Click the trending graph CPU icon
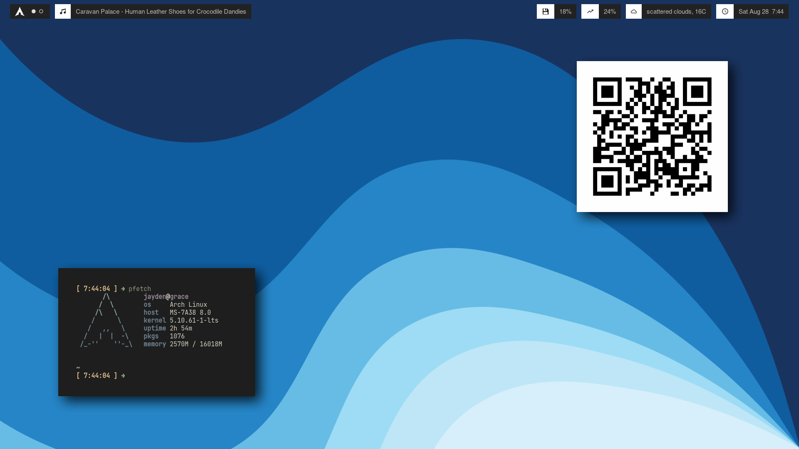This screenshot has height=449, width=799. [x=590, y=12]
